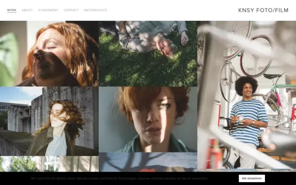Go to the ABOUT page

pyautogui.click(x=27, y=10)
